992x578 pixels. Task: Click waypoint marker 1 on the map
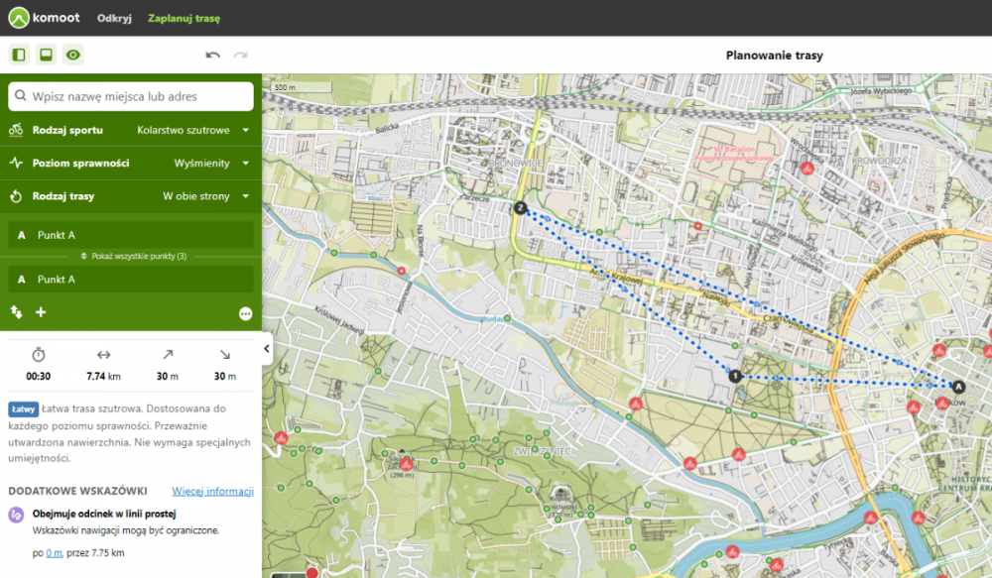735,376
